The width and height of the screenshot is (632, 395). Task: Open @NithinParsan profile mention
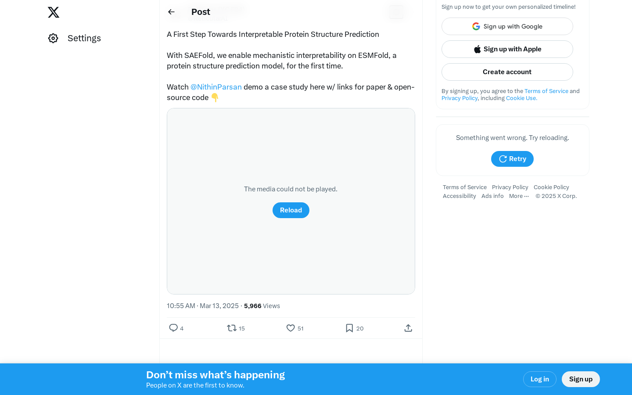216,87
